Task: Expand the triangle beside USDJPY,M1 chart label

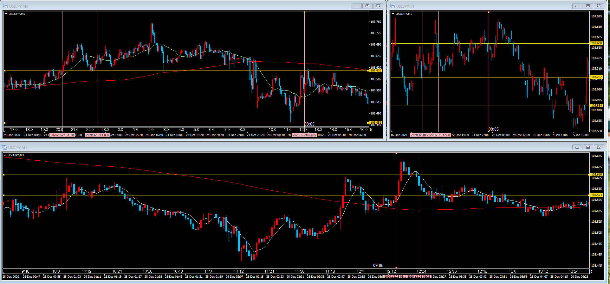Action: [x=5, y=155]
